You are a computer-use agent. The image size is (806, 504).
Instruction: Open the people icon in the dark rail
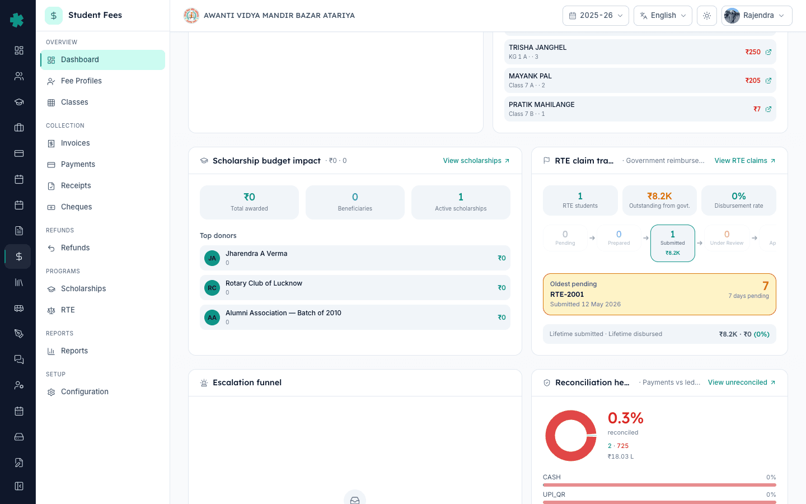(x=19, y=76)
